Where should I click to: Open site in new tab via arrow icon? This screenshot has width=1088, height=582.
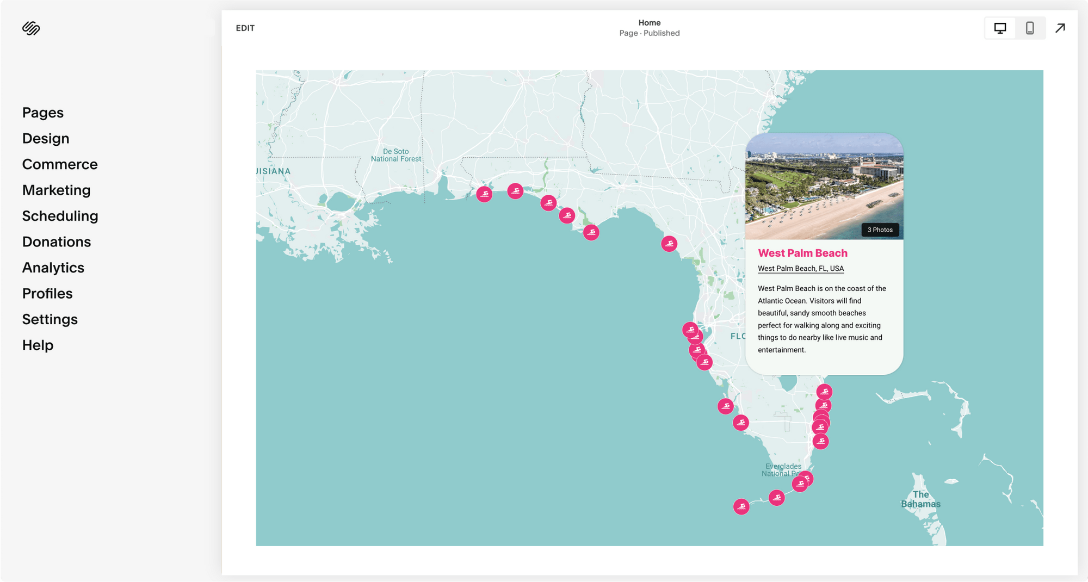point(1060,27)
